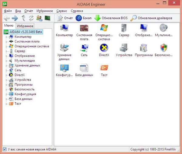182x154 pixels.
Task: Click the refresh toolbar icon
Action: 31,18
